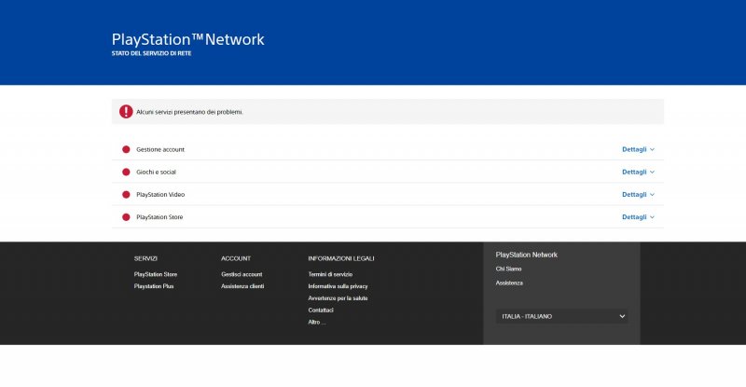
Task: Click 'Alcuni servizi presentano dei problemi' message
Action: (x=190, y=112)
